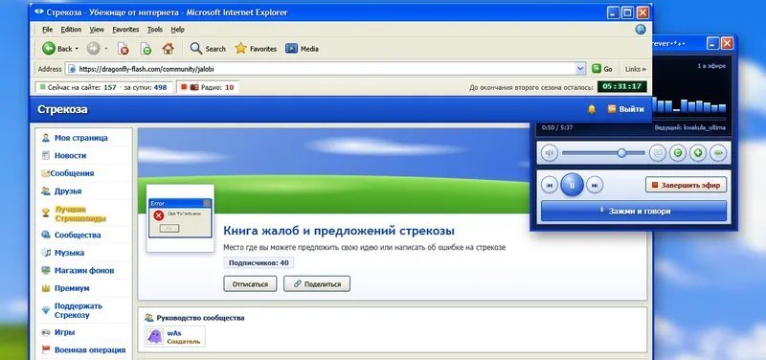The image size is (766, 360).
Task: Open the Edition menu
Action: pyautogui.click(x=71, y=30)
